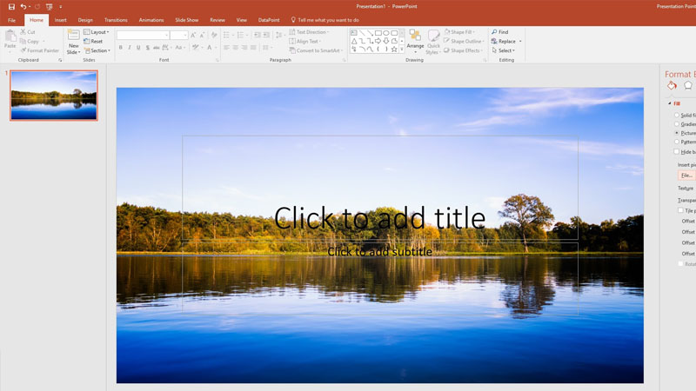Reset the slide layout

click(x=94, y=41)
